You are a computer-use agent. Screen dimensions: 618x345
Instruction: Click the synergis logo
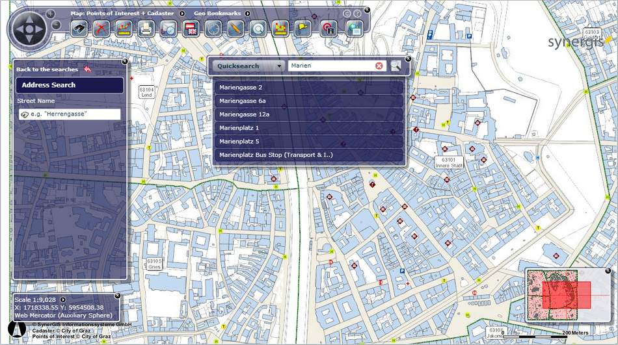click(x=579, y=42)
